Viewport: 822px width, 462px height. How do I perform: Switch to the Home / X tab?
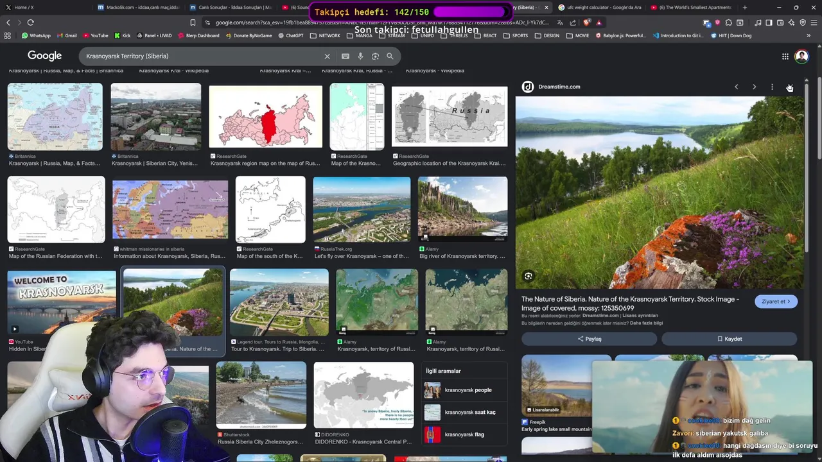(45, 8)
